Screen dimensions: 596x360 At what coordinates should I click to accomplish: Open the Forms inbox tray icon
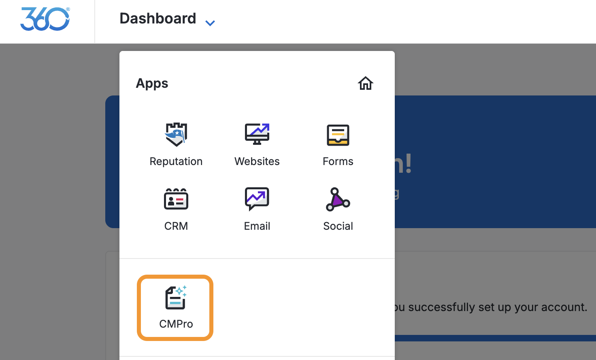point(338,135)
